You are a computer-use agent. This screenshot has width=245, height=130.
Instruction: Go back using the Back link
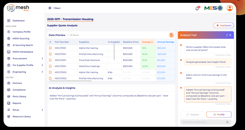57,8
